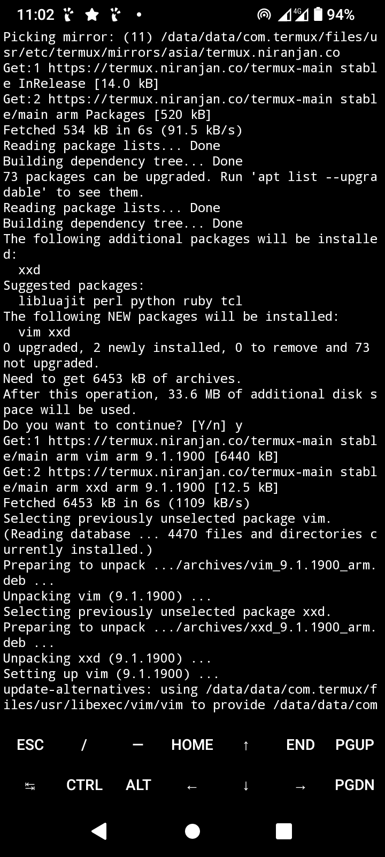Toggle the CTRL modifier key
The image size is (385, 857).
coord(84,785)
